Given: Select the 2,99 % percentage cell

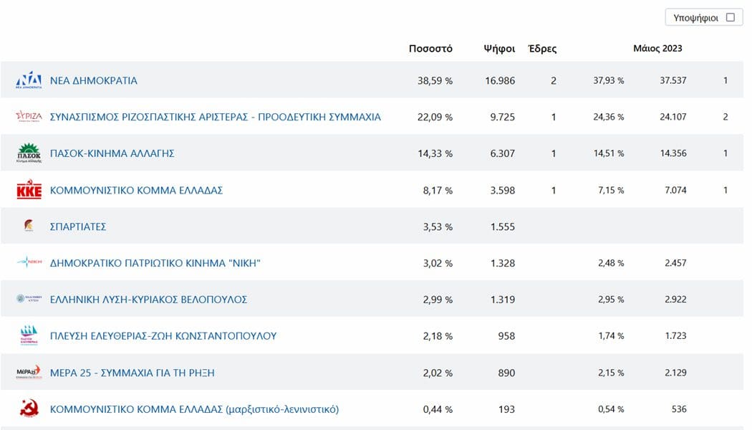Looking at the screenshot, I should tap(438, 300).
